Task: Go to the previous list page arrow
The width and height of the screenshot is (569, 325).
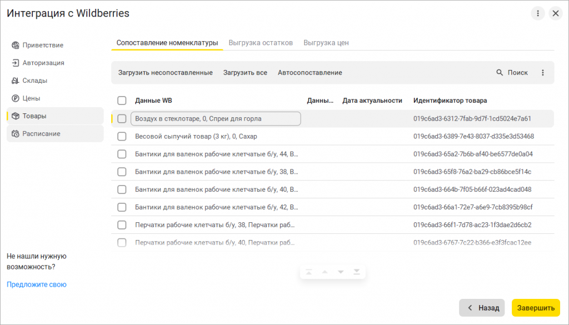Action: 325,272
